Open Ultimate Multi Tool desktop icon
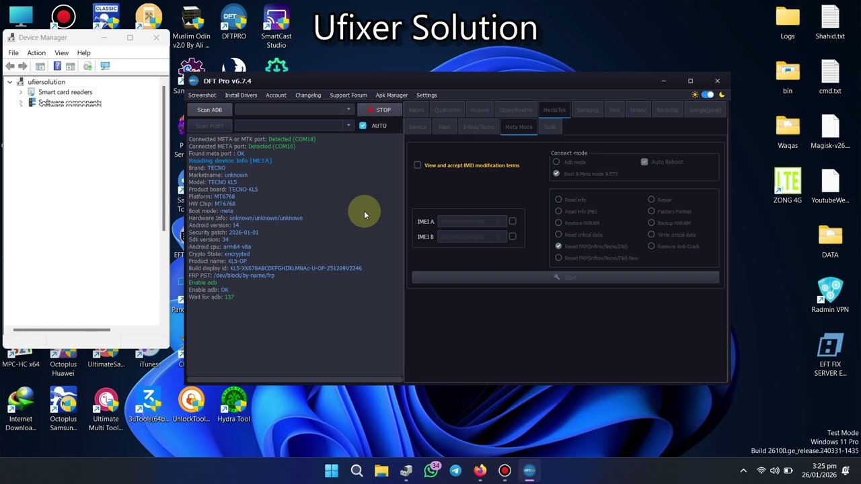The width and height of the screenshot is (861, 484). pos(106,409)
